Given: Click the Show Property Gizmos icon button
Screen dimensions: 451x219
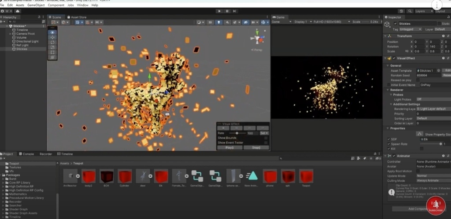Looking at the screenshot, I should pos(420,134).
